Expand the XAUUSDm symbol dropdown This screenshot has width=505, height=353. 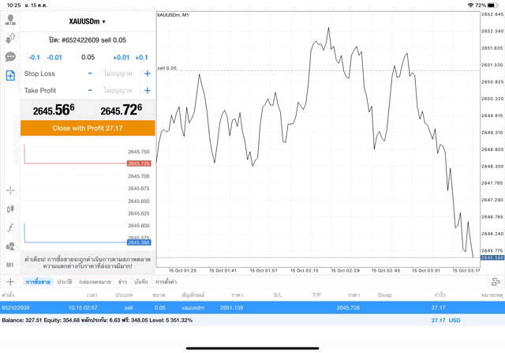pyautogui.click(x=87, y=22)
